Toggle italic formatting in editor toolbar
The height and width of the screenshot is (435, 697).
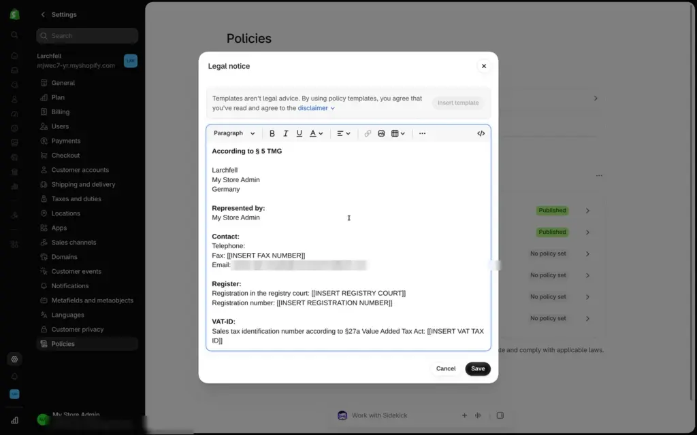[x=286, y=133]
